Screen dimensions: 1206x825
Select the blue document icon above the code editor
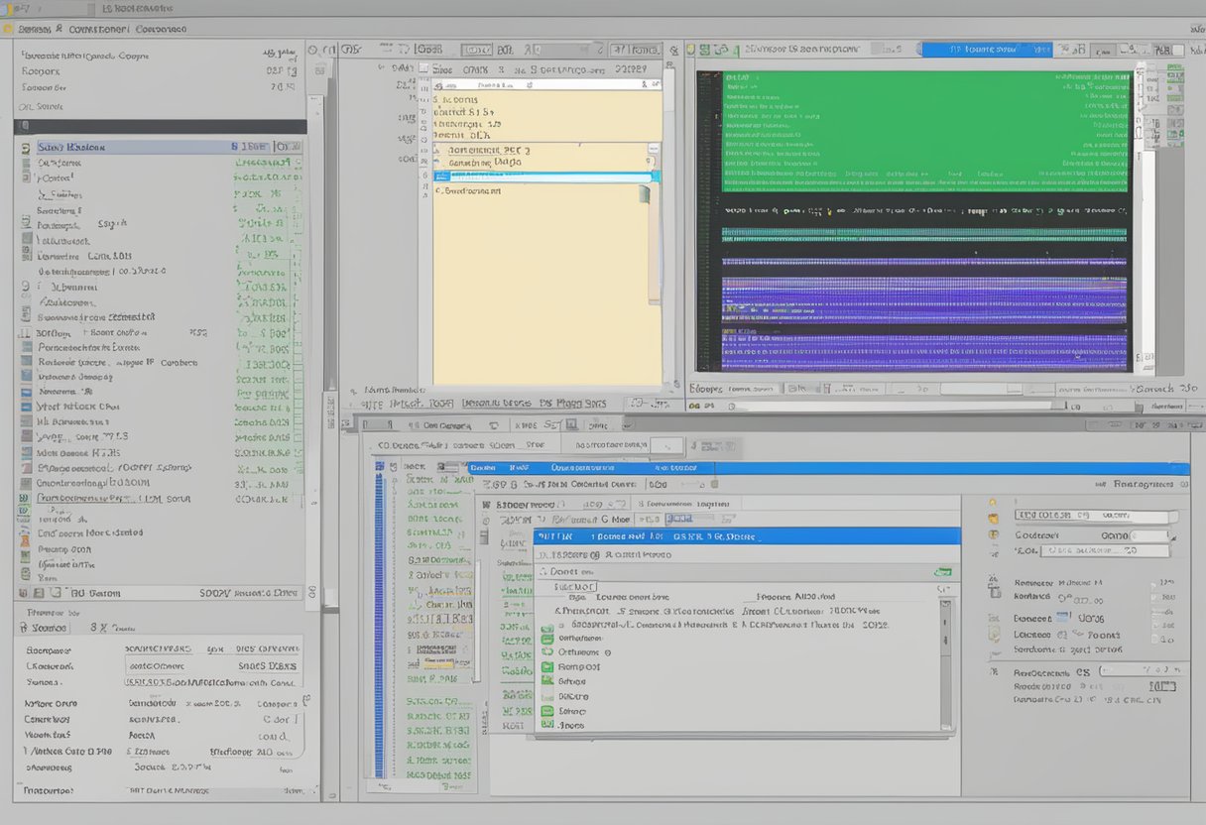coord(700,48)
